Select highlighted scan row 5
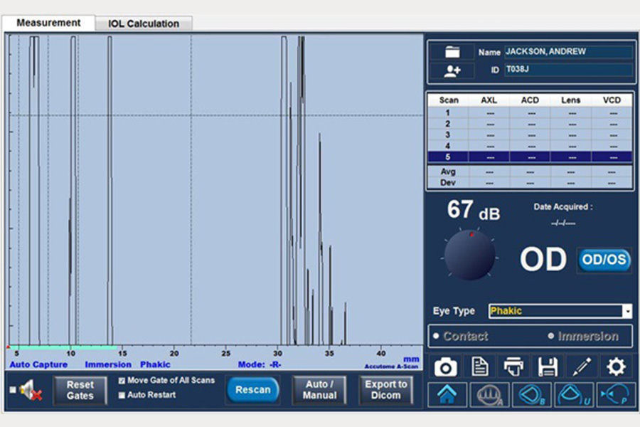 coord(530,157)
